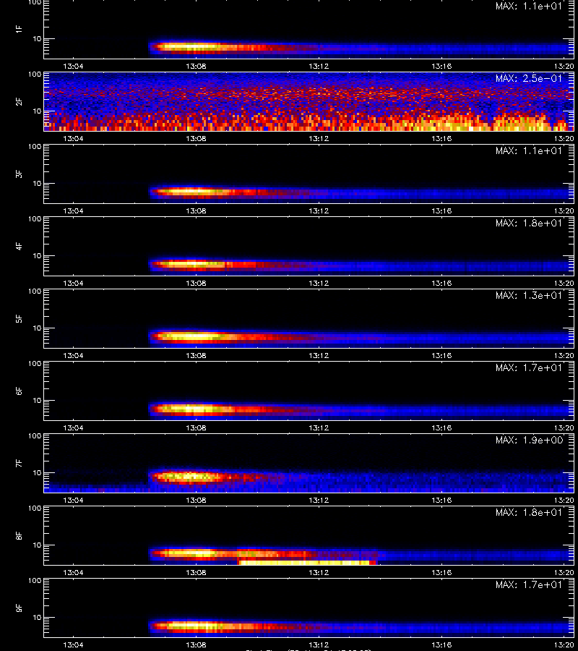Click the 13:12 tick label below the 8F panel
The height and width of the screenshot is (651, 578).
[319, 573]
